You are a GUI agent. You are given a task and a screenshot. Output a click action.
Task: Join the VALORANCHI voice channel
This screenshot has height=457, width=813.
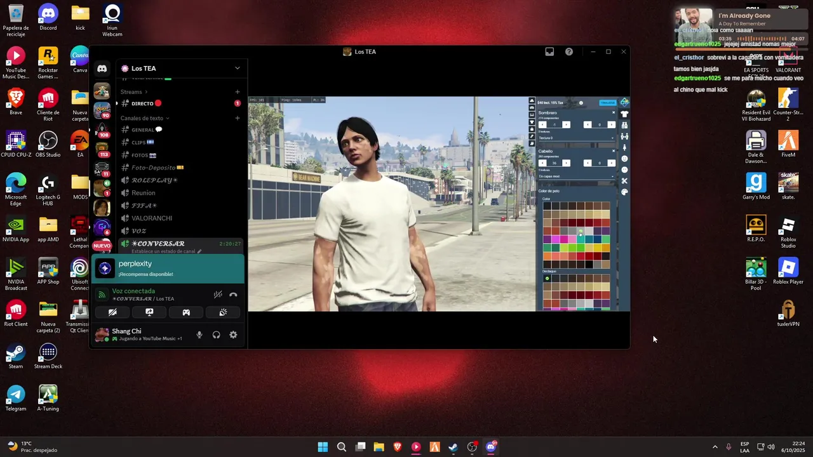pyautogui.click(x=181, y=218)
